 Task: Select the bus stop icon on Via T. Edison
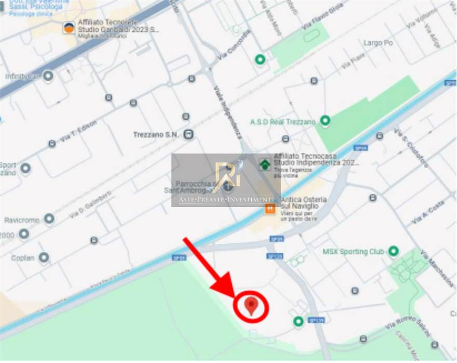click(52, 144)
